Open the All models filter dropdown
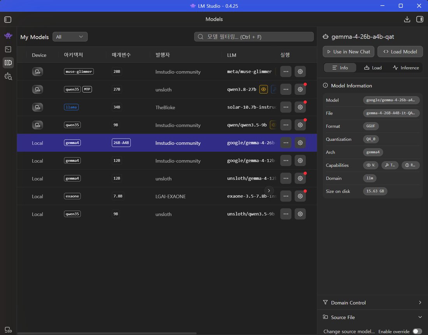 tap(70, 37)
